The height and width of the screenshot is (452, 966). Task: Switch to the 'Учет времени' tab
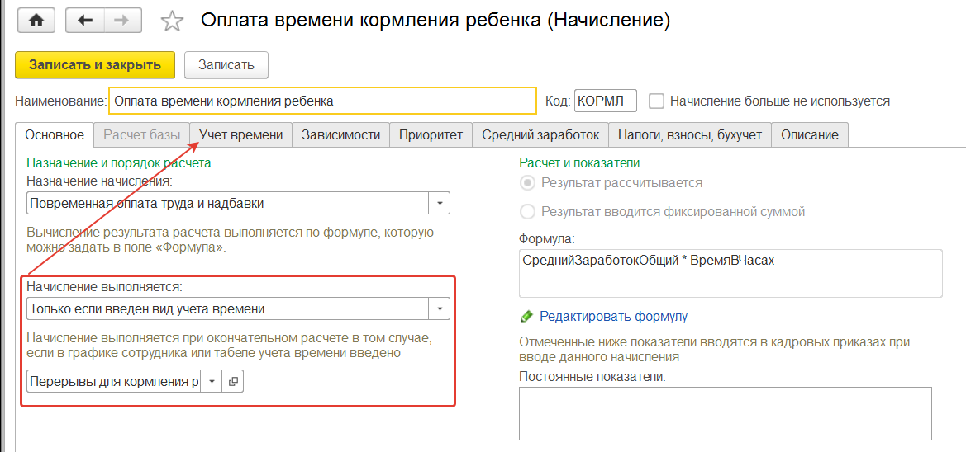click(240, 134)
